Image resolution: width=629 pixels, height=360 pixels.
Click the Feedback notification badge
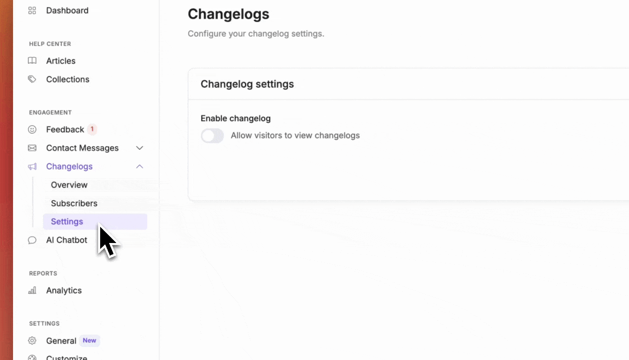(x=92, y=129)
